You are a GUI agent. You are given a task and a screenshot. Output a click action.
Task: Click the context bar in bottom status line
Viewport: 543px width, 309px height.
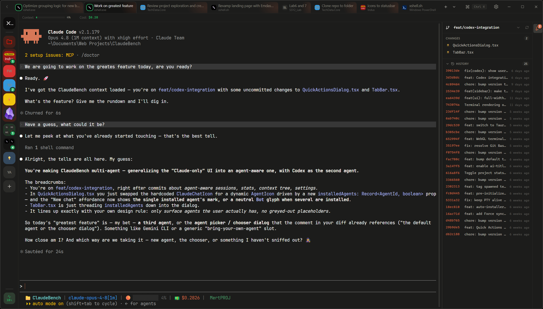(146, 298)
